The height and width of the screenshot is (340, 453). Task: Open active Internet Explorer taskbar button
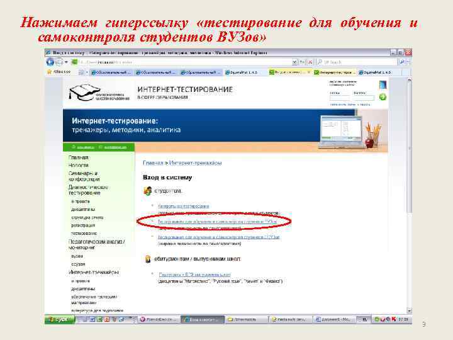(x=202, y=319)
